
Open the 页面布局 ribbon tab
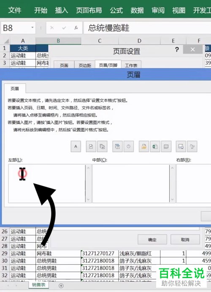(x=89, y=10)
